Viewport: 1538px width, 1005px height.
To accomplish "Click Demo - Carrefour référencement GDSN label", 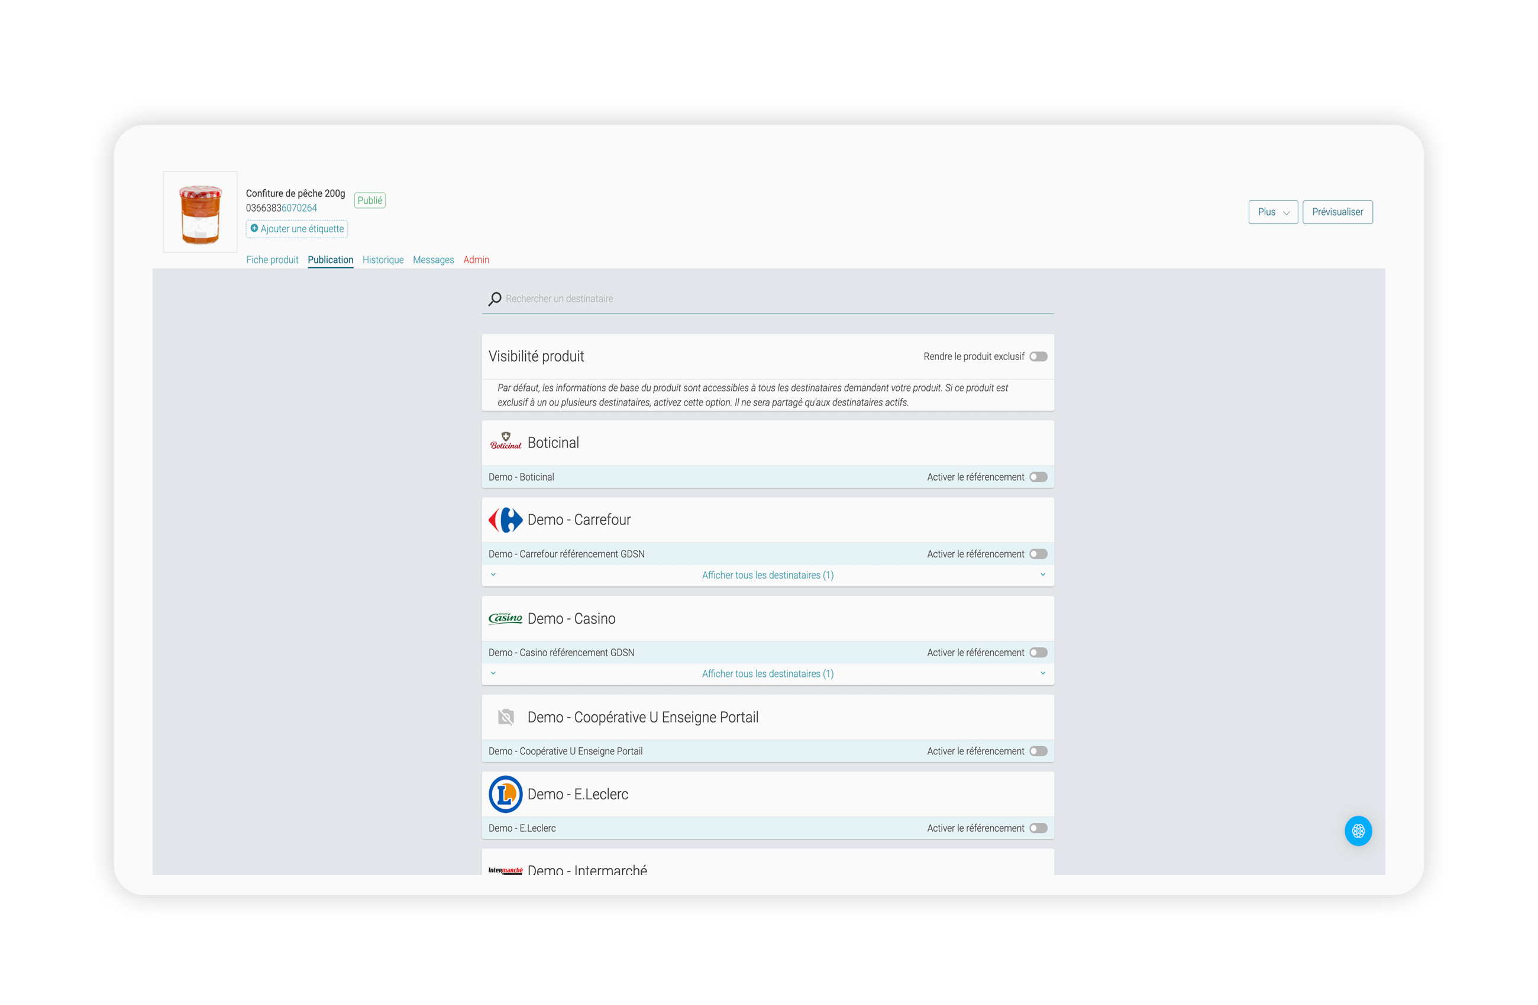I will pos(566,553).
